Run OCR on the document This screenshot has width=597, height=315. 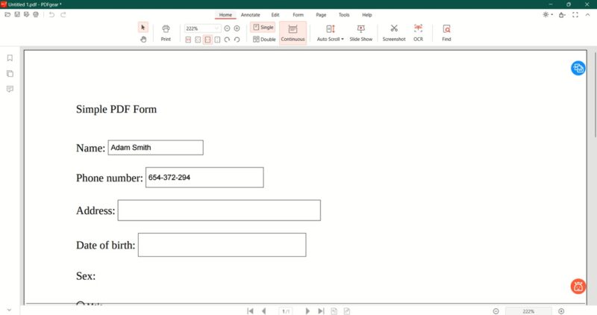pos(418,33)
